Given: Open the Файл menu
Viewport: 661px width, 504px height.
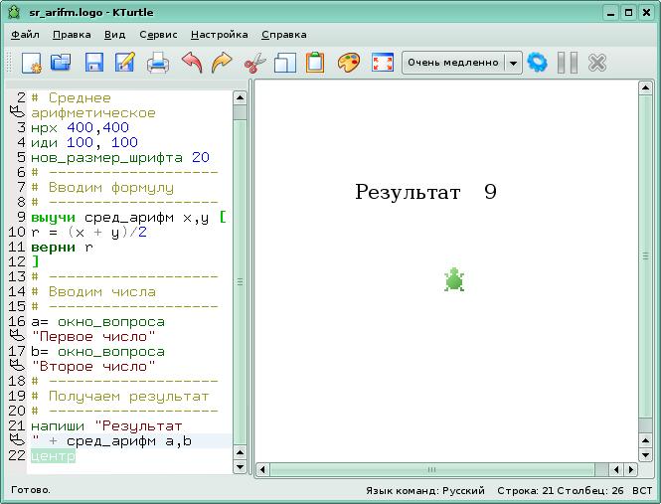Looking at the screenshot, I should click(25, 34).
